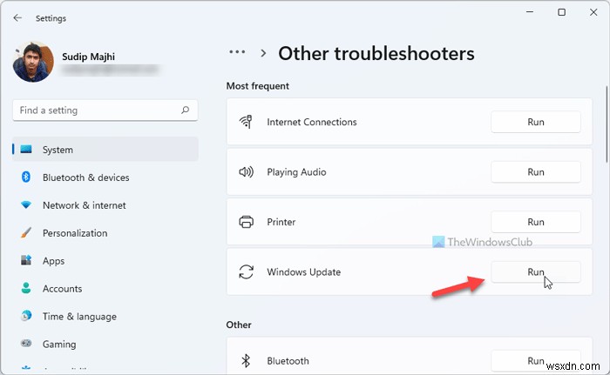The image size is (610, 375).
Task: Run the Playing Audio troubleshooter
Action: 536,172
